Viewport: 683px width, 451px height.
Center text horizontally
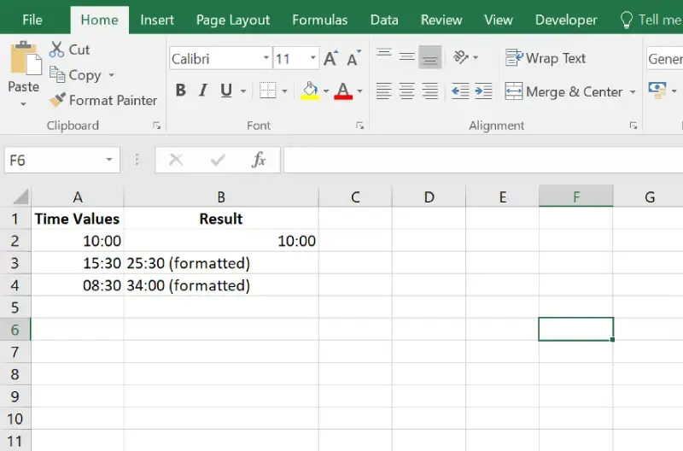(x=407, y=91)
